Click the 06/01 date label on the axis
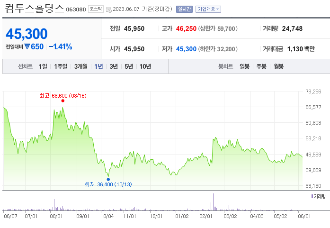Screen dimensions: 330x228 pyautogui.click(x=304, y=216)
